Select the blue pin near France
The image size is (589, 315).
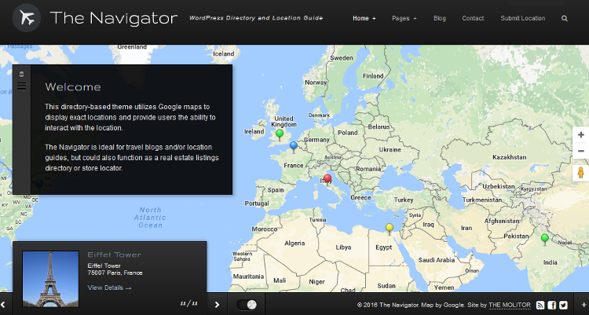coord(294,147)
